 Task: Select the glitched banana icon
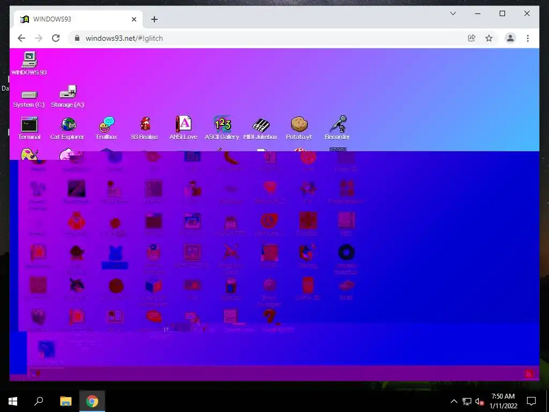[231, 158]
